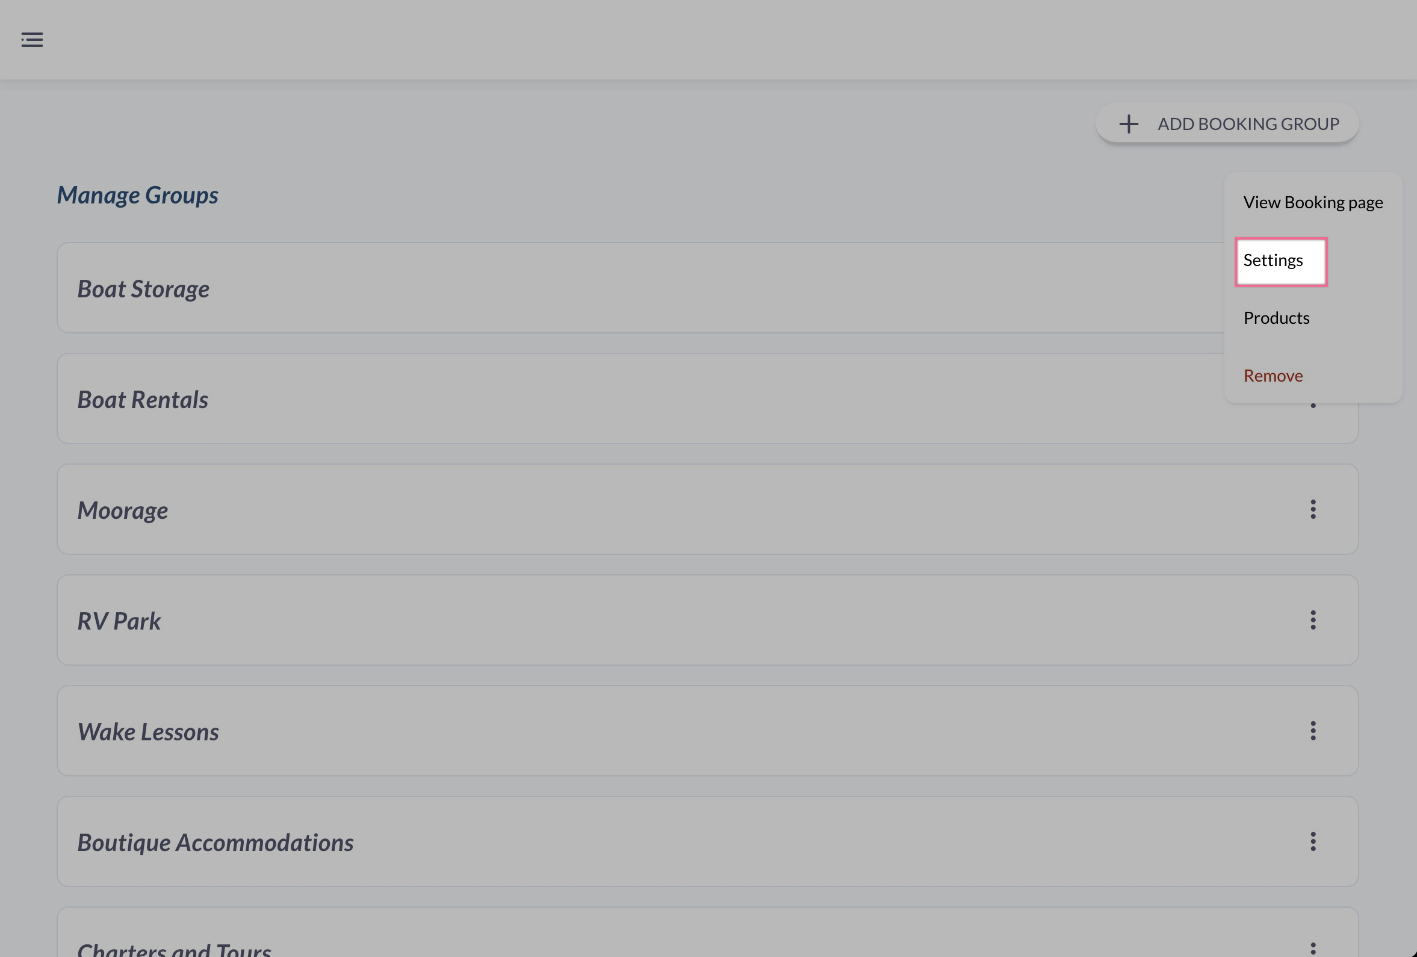Select the Boat Rentals group card

pyautogui.click(x=610, y=399)
